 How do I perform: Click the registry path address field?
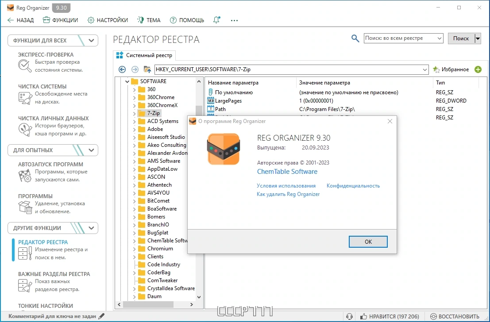[288, 69]
